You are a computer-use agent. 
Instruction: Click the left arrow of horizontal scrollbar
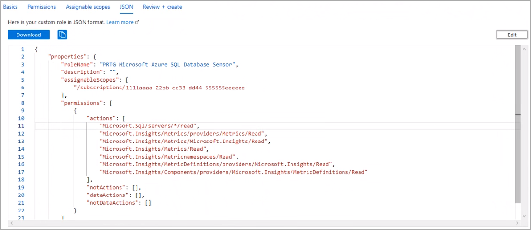(x=11, y=223)
